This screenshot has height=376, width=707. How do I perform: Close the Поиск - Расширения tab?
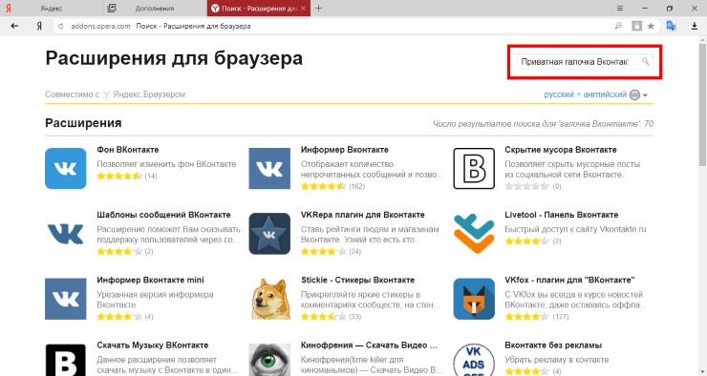click(x=304, y=8)
